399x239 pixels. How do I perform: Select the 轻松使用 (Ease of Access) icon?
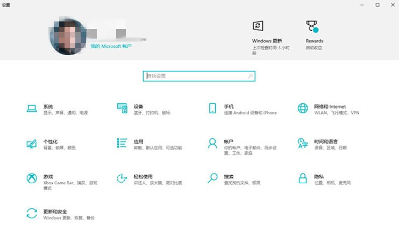[122, 178]
